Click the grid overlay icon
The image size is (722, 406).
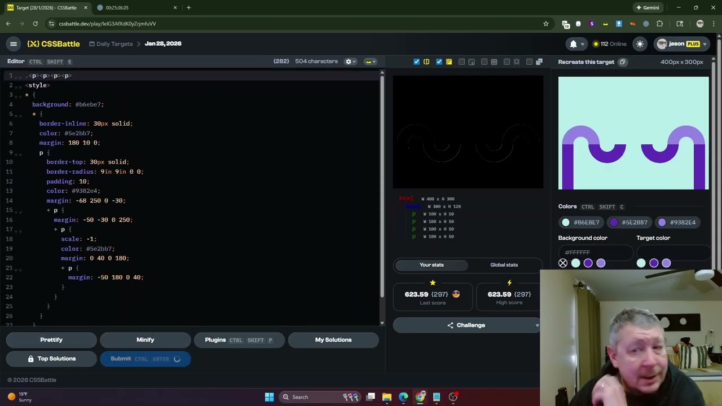494,61
